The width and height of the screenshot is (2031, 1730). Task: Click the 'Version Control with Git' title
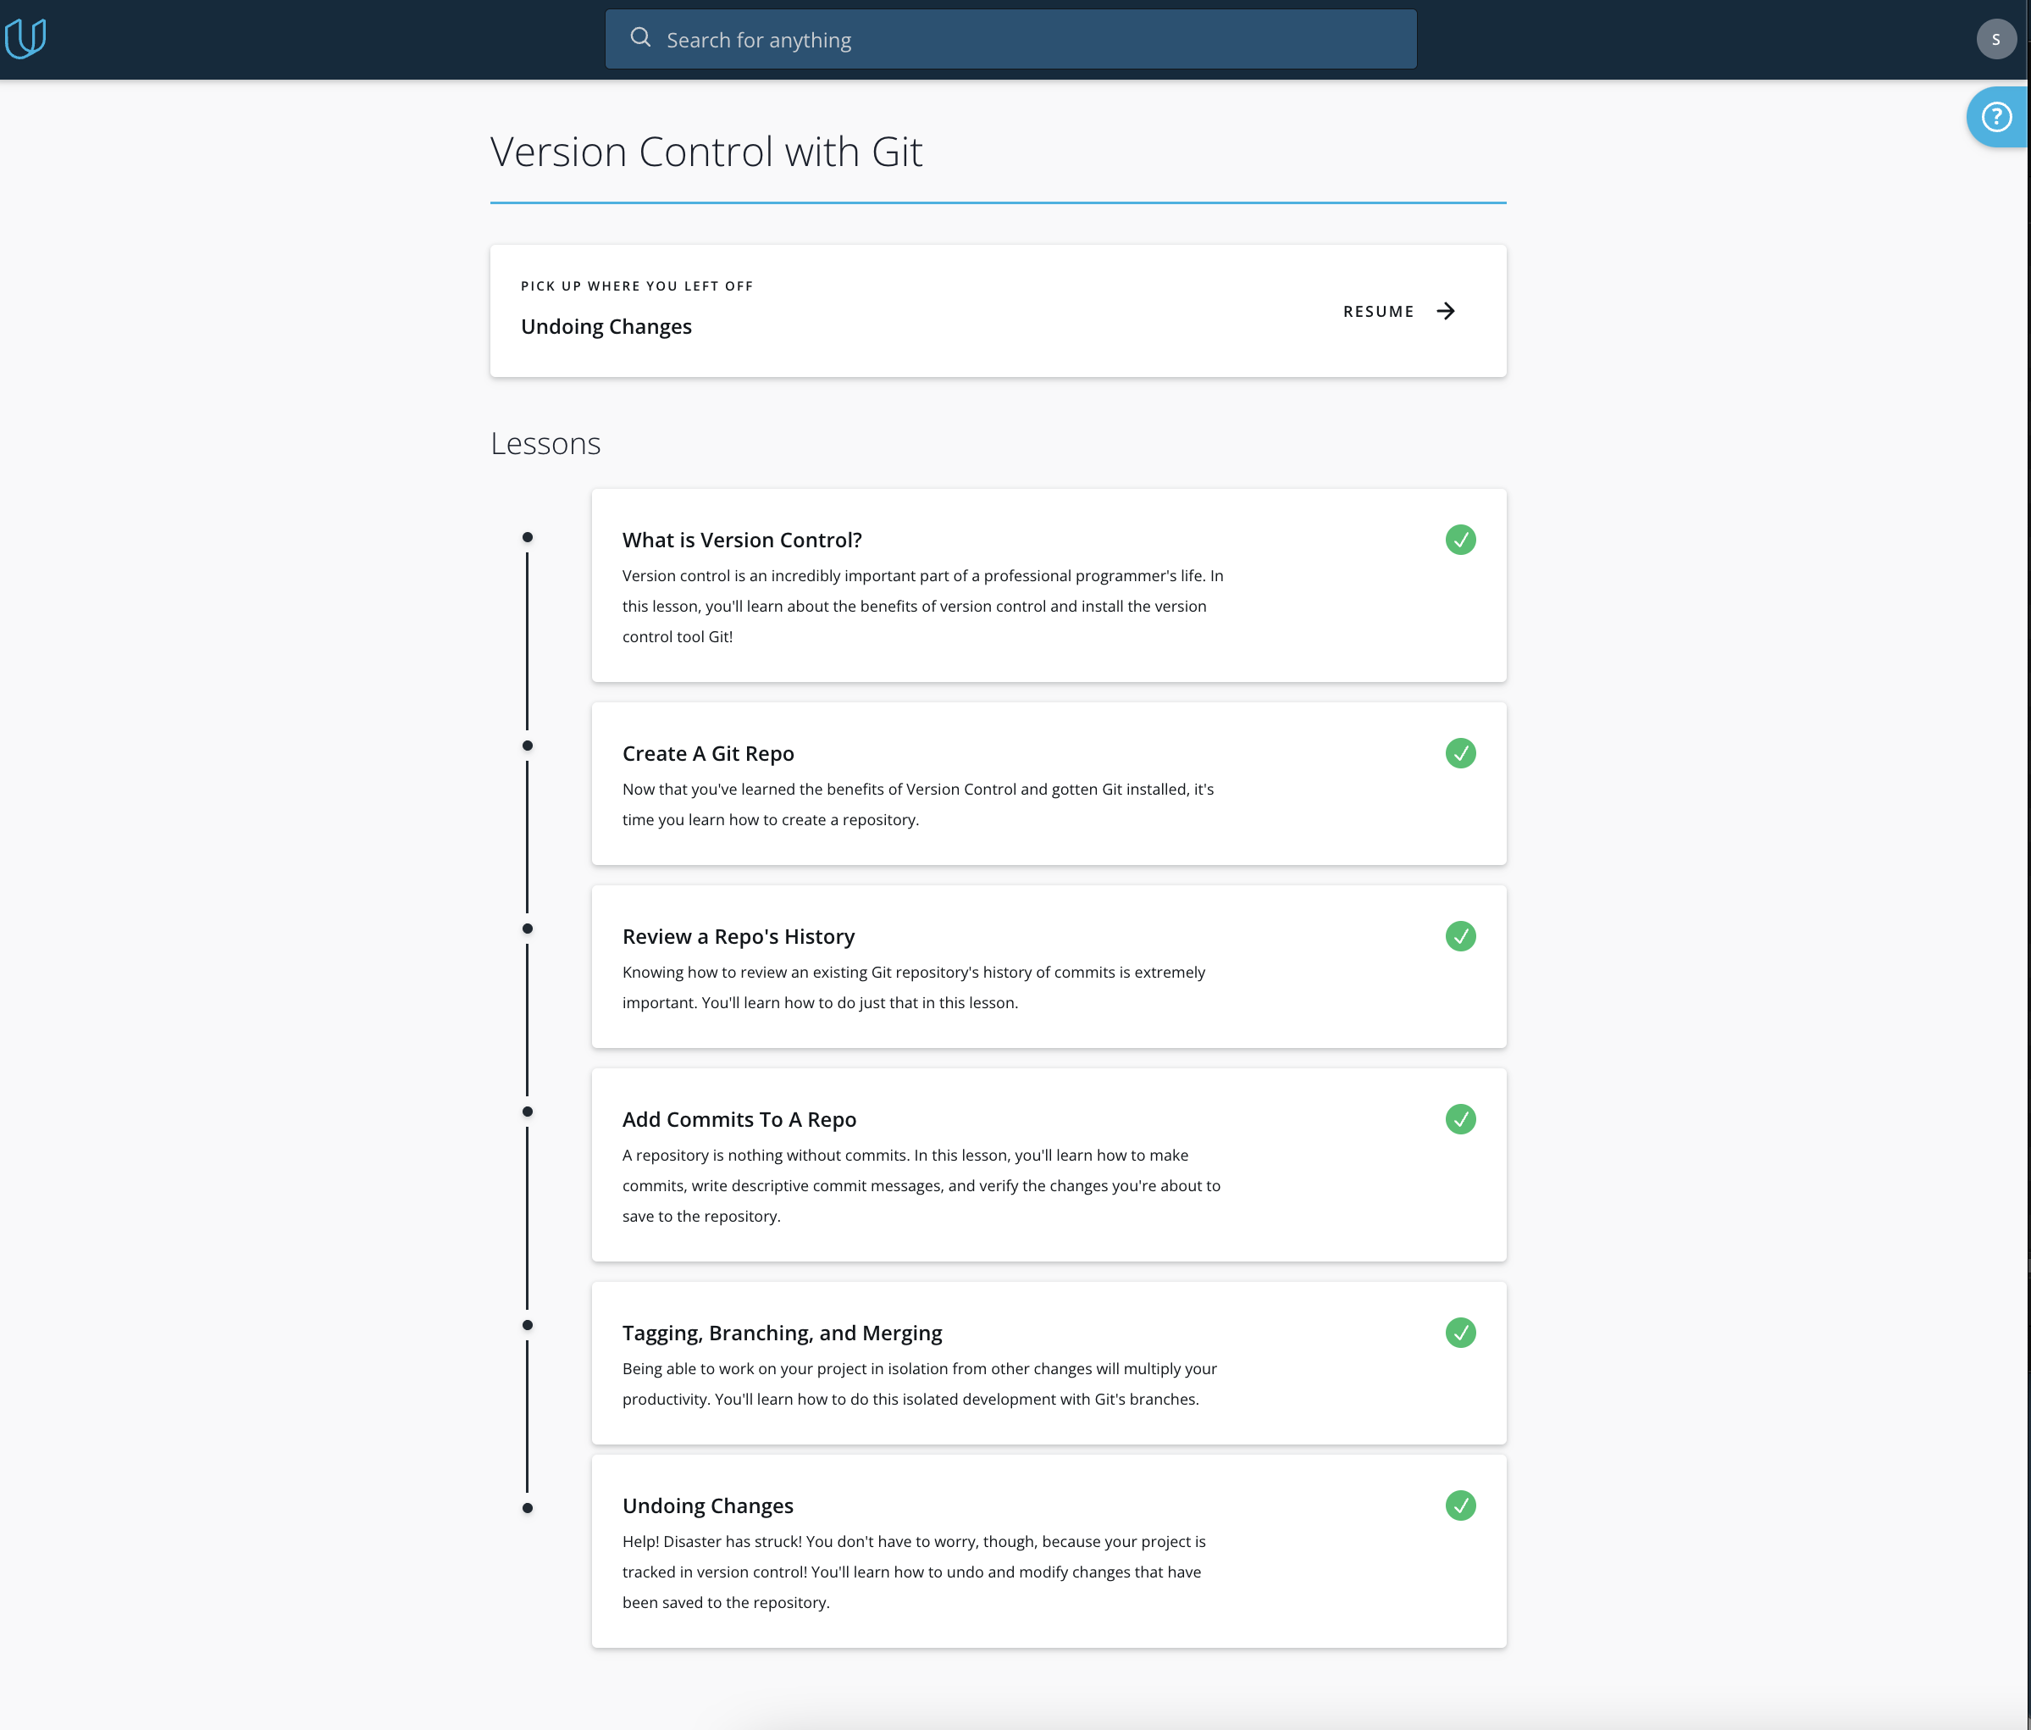pos(706,152)
